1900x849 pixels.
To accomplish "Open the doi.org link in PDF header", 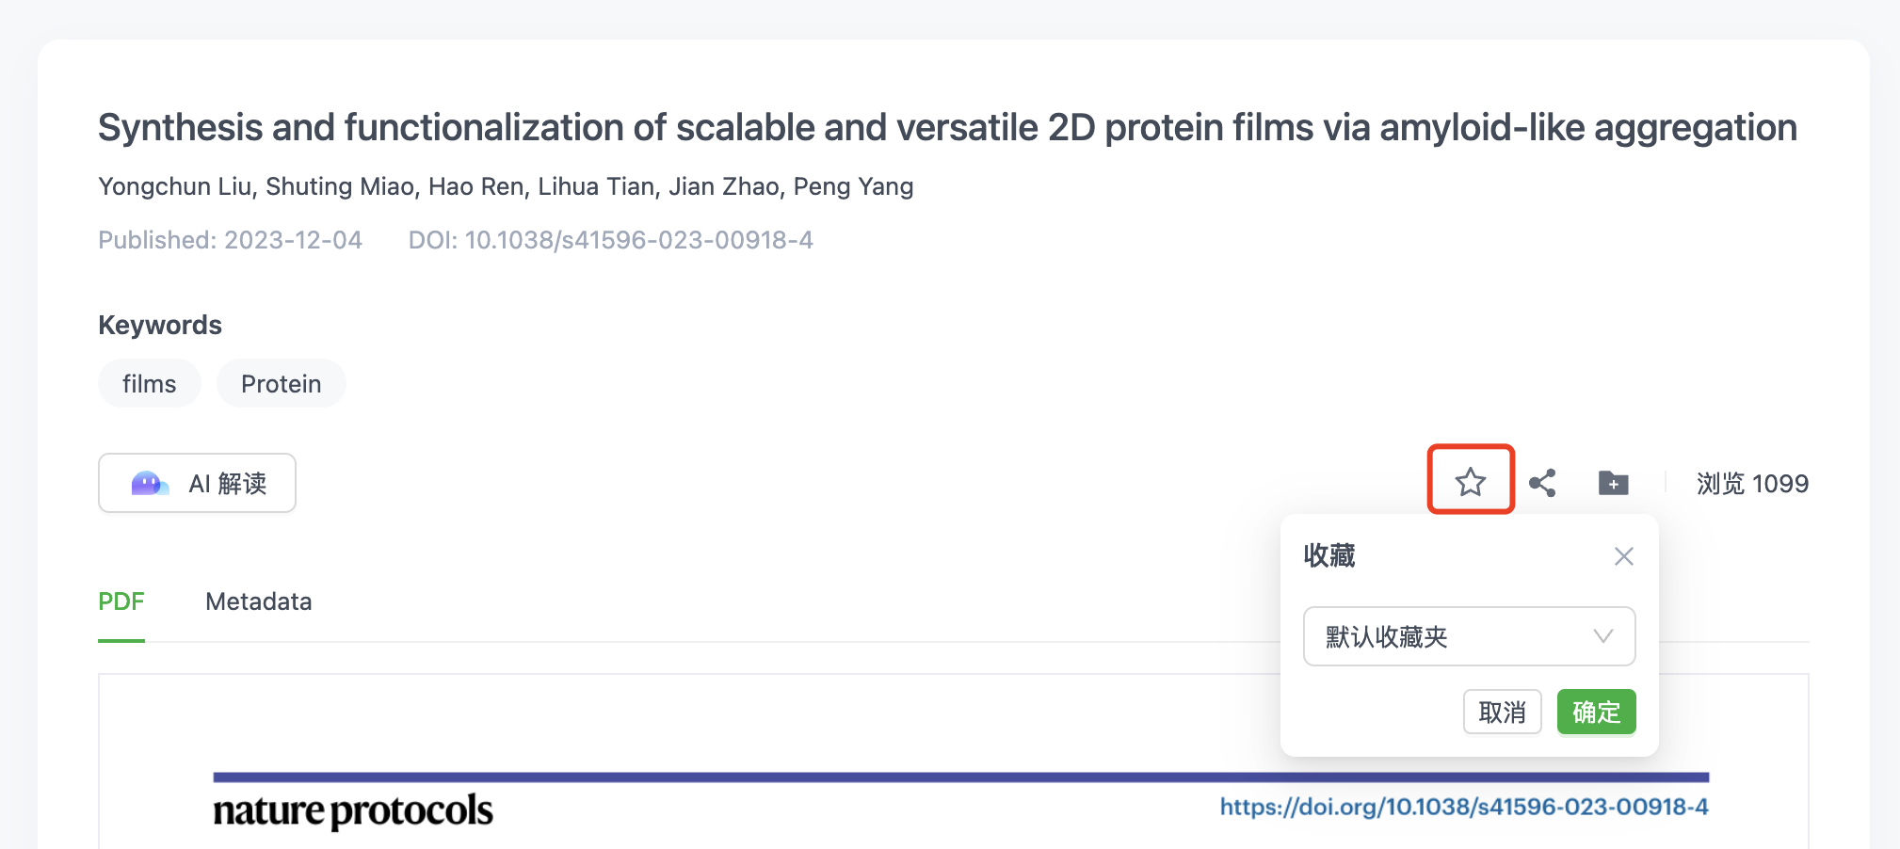I will 1463,807.
